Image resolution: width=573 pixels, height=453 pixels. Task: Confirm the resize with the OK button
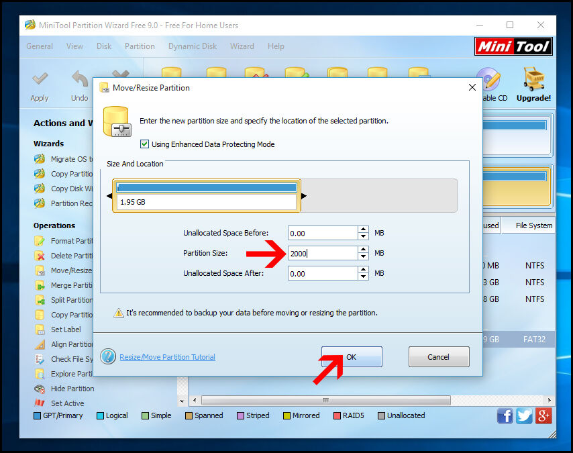[352, 357]
